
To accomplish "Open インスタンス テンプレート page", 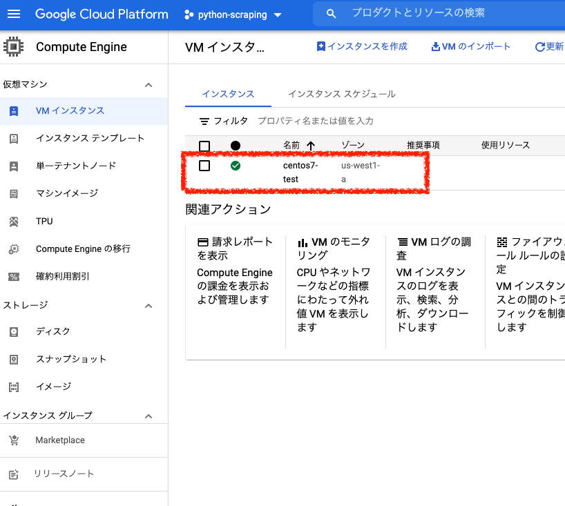I will (x=90, y=138).
